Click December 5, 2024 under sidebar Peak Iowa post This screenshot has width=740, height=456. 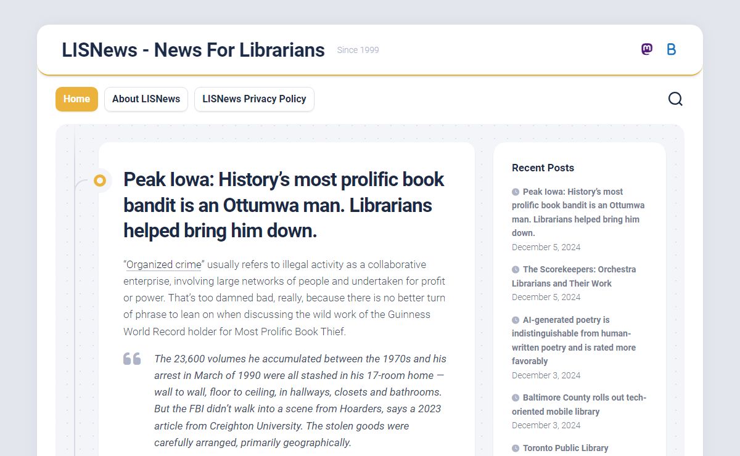[546, 247]
